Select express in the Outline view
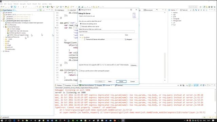This screenshot has height=122, width=217. point(175,13)
